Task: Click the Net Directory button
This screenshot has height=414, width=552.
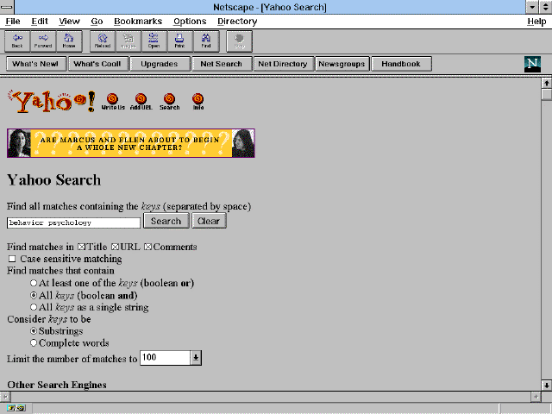Action: point(283,64)
